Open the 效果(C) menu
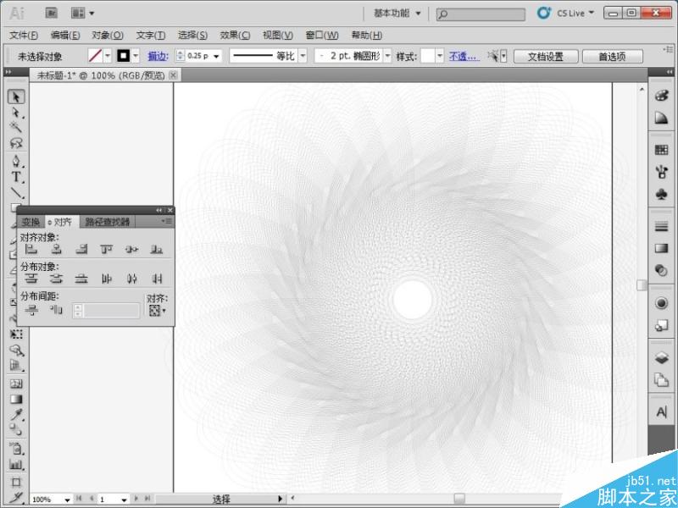 [x=235, y=36]
